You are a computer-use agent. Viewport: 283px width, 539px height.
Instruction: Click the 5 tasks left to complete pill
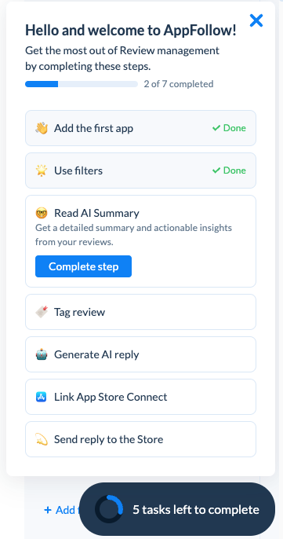point(177,509)
